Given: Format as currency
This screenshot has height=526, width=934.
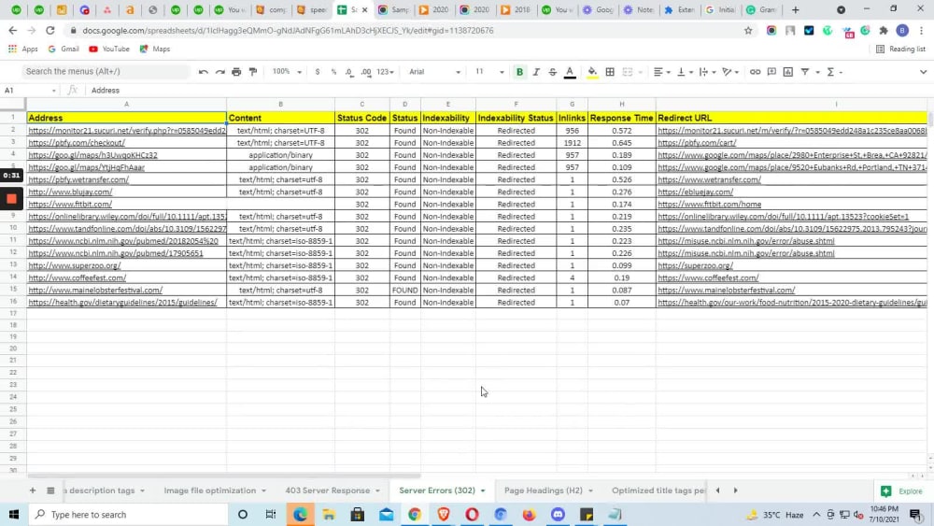Looking at the screenshot, I should [x=318, y=72].
